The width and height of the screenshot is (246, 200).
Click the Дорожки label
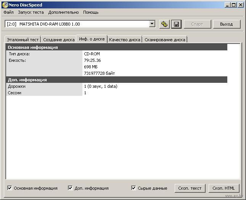pos(16,86)
